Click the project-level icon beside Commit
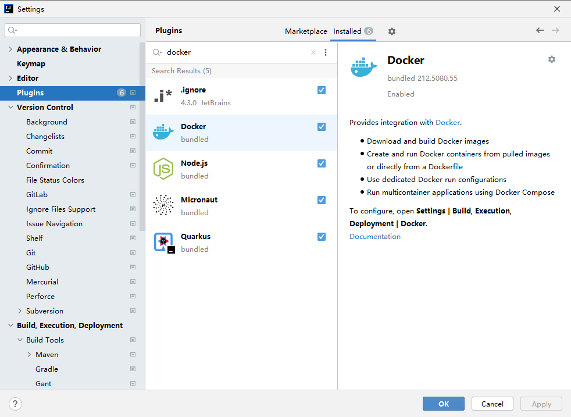The image size is (571, 417). pyautogui.click(x=133, y=151)
